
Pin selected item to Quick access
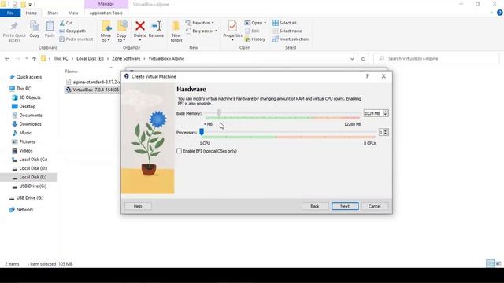pyautogui.click(x=14, y=31)
